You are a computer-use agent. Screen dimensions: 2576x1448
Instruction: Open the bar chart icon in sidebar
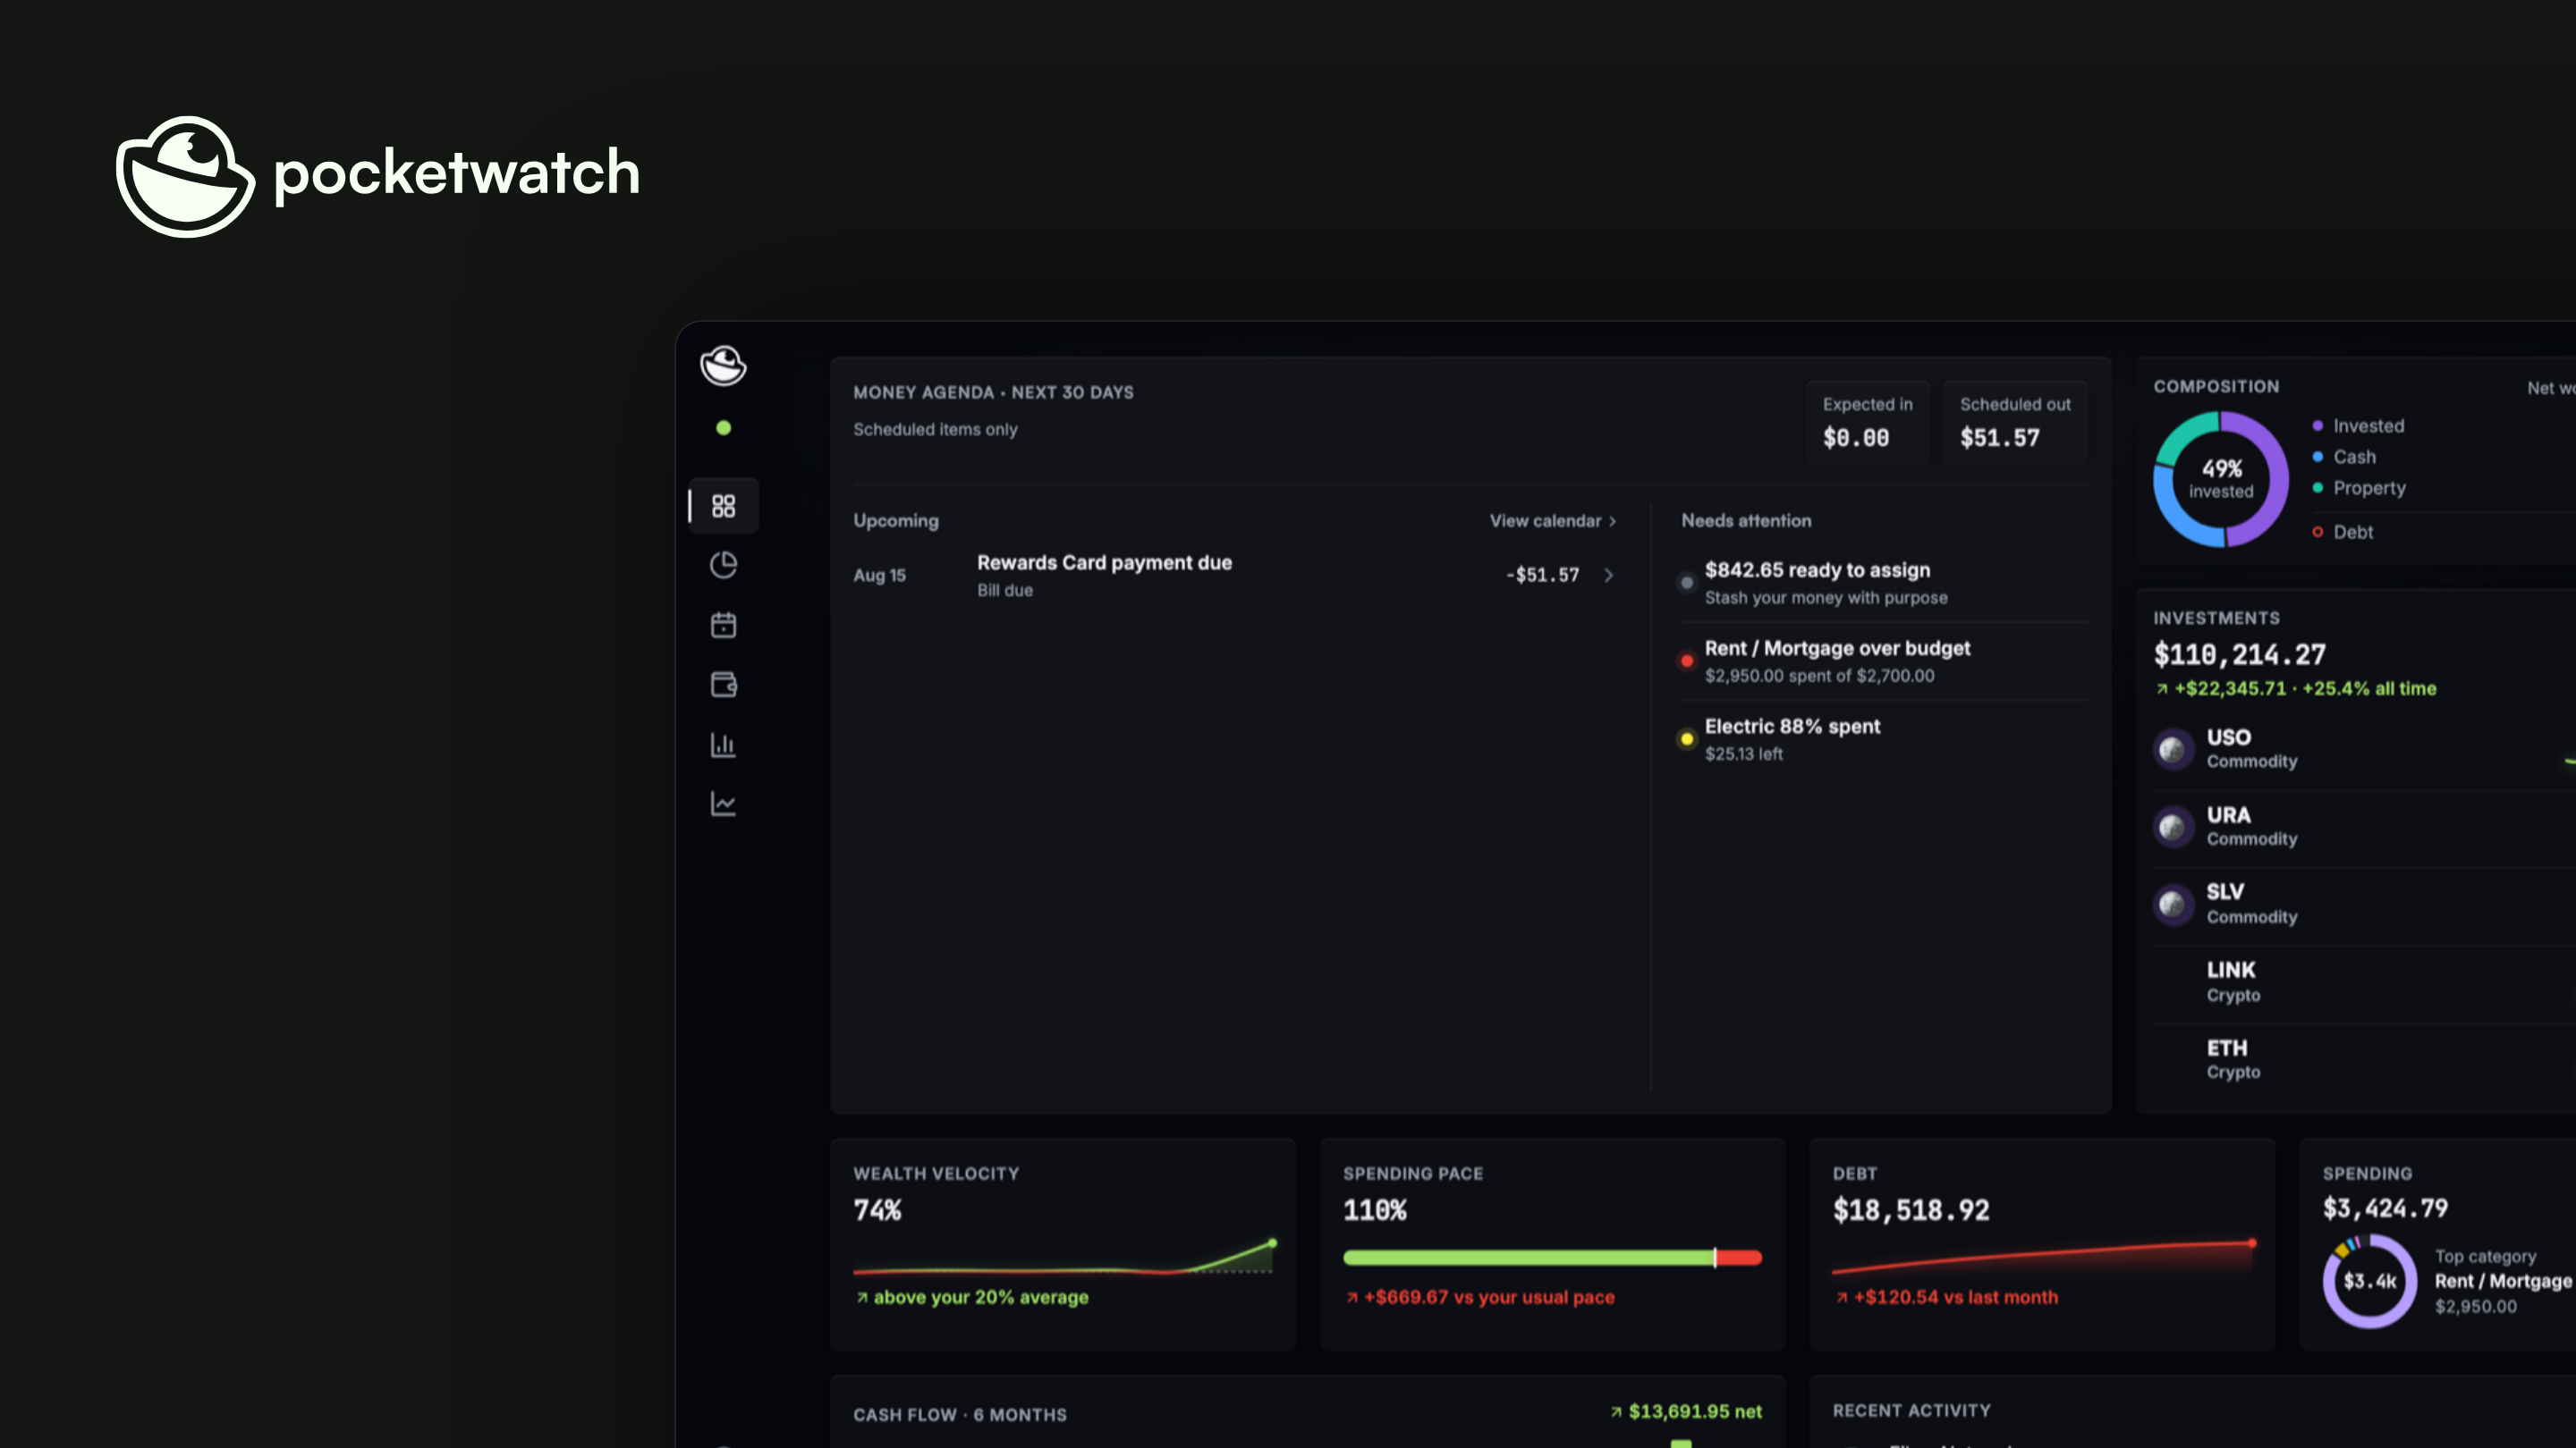(723, 745)
